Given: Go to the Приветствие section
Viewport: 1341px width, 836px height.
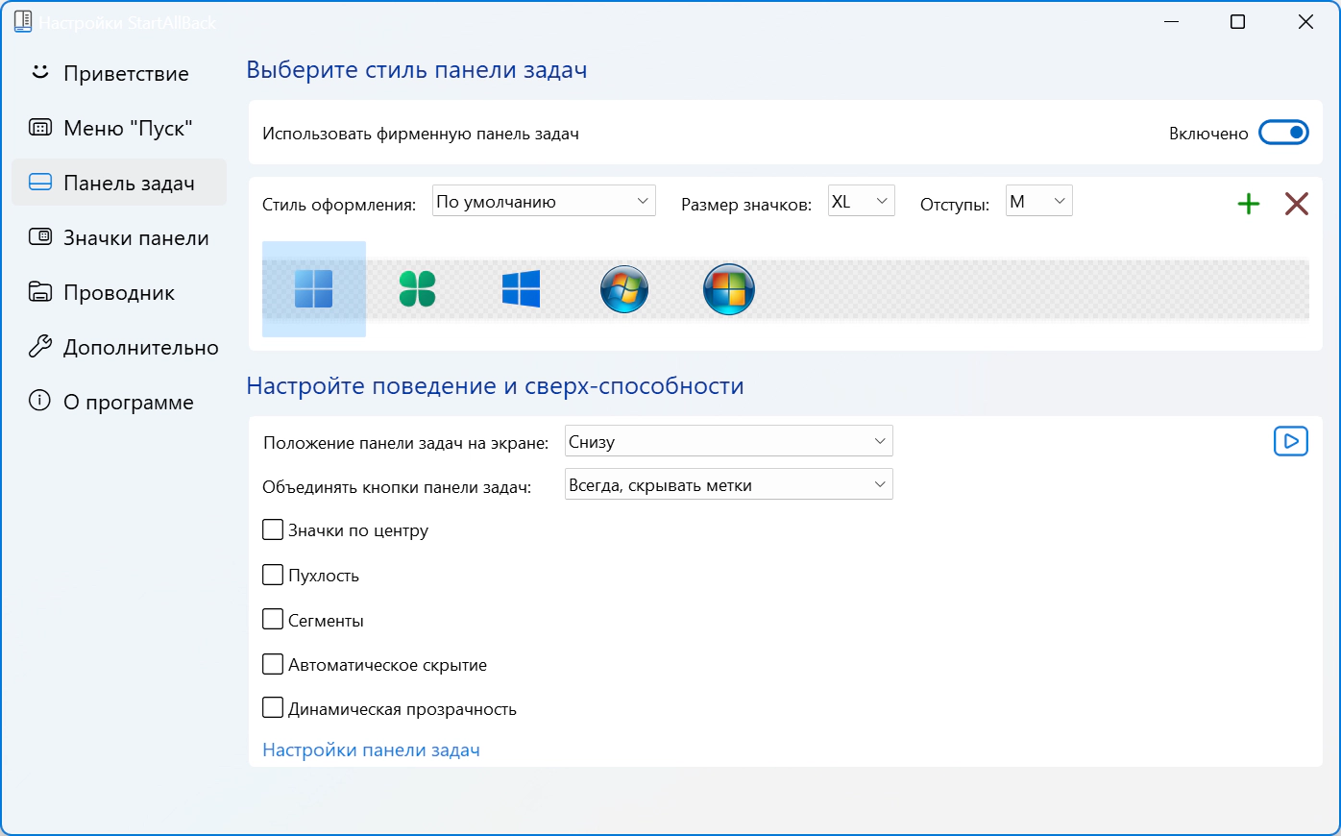Looking at the screenshot, I should [119, 73].
